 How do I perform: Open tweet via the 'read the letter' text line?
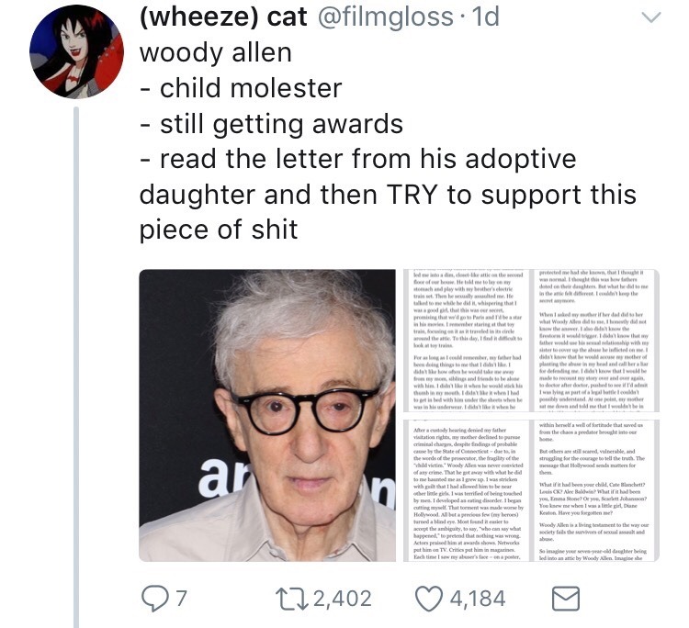coord(358,159)
